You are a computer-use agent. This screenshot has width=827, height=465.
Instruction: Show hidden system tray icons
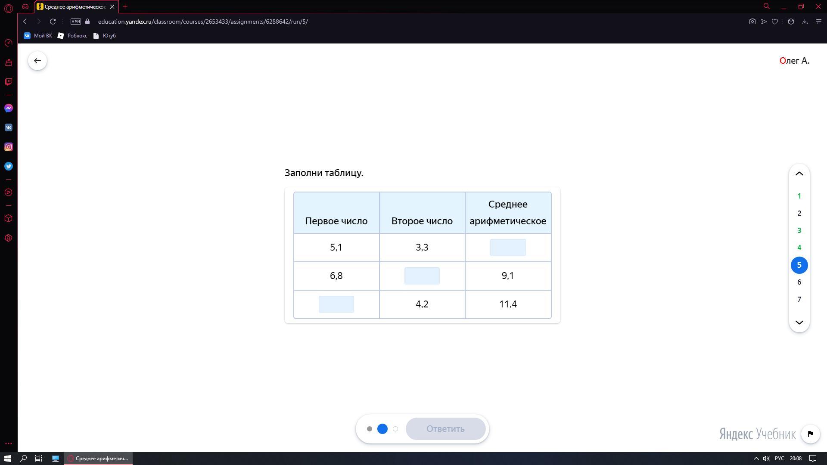pyautogui.click(x=756, y=459)
